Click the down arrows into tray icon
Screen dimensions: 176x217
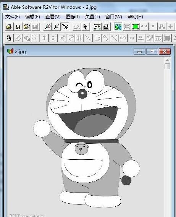point(106,27)
